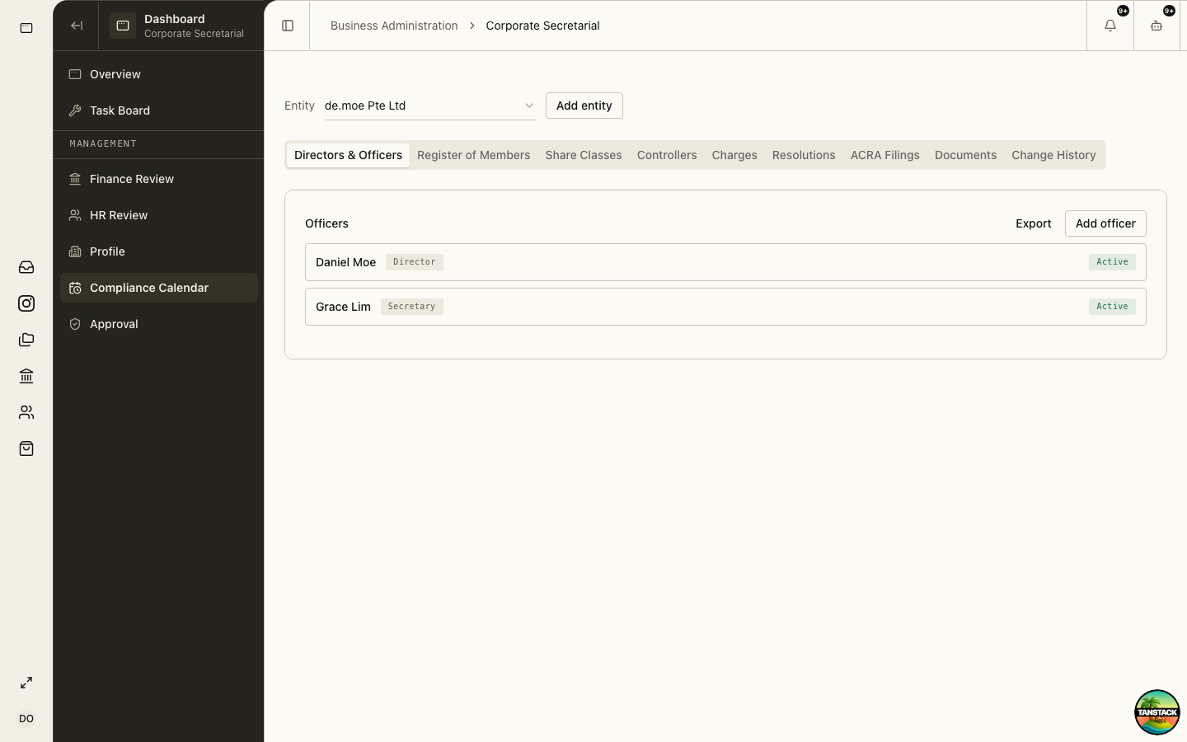
Task: View the Change History tab
Action: [1053, 155]
